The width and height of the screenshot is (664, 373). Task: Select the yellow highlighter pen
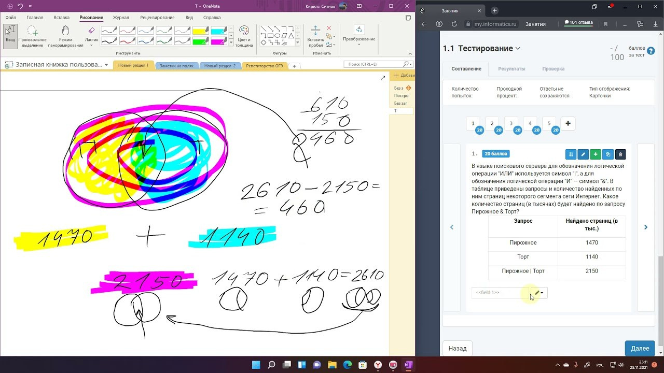coord(200,31)
